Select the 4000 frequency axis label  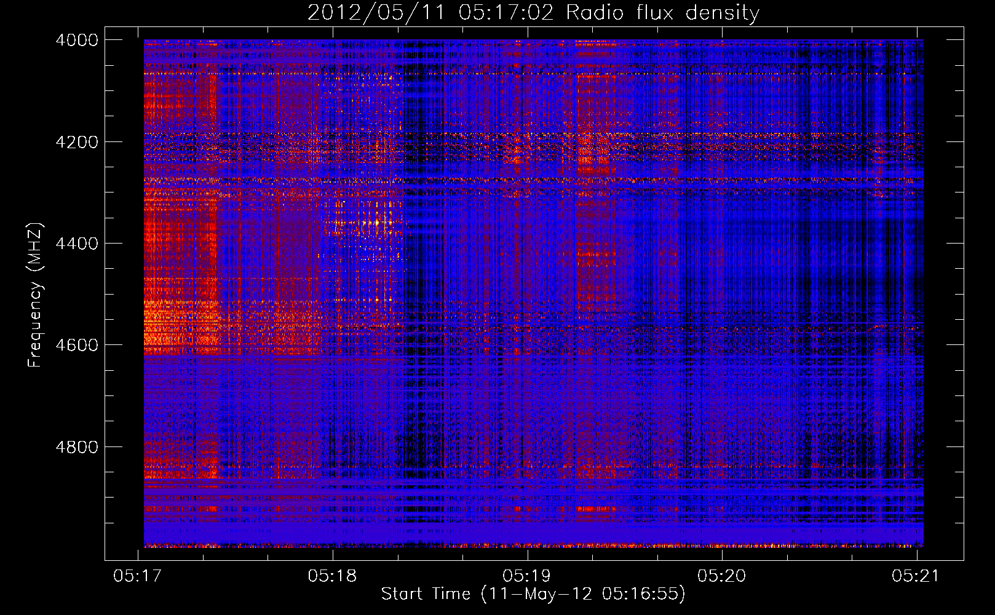pyautogui.click(x=77, y=40)
